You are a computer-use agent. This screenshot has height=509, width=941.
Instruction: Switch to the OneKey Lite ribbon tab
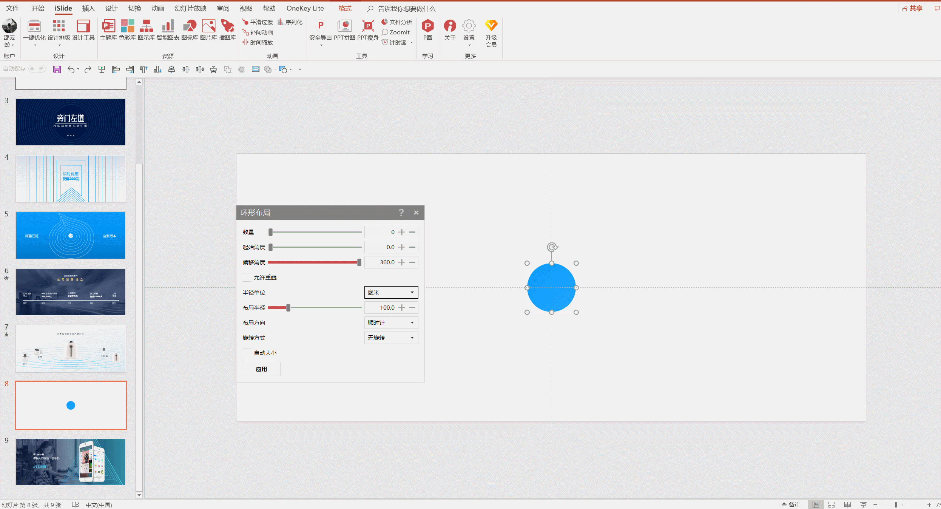(305, 8)
